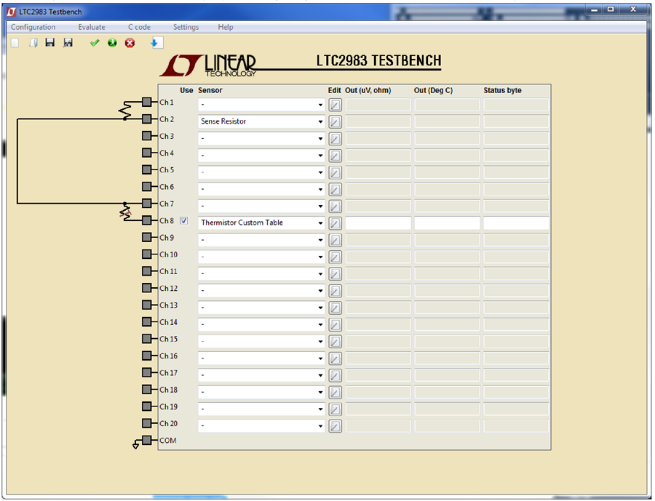Click the Save As floppy icon

[x=68, y=43]
